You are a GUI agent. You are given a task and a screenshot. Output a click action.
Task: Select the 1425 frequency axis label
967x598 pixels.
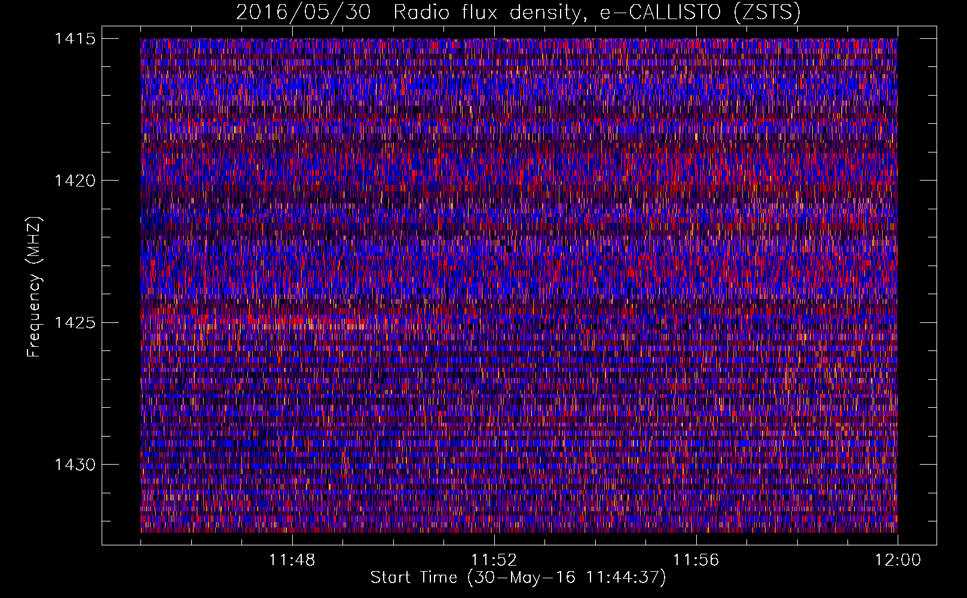pos(75,323)
